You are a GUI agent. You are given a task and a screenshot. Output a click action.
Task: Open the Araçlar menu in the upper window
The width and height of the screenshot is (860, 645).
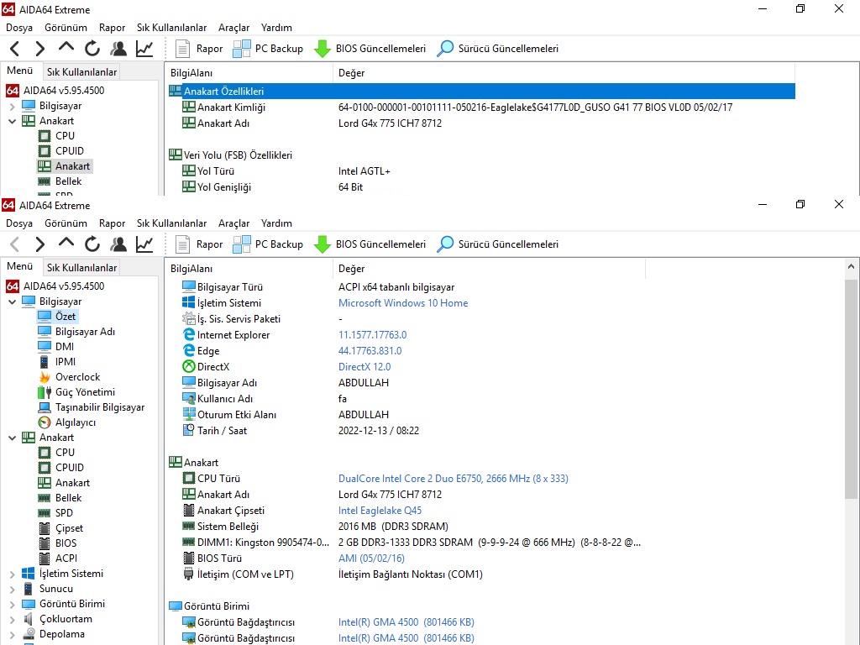[x=233, y=28]
